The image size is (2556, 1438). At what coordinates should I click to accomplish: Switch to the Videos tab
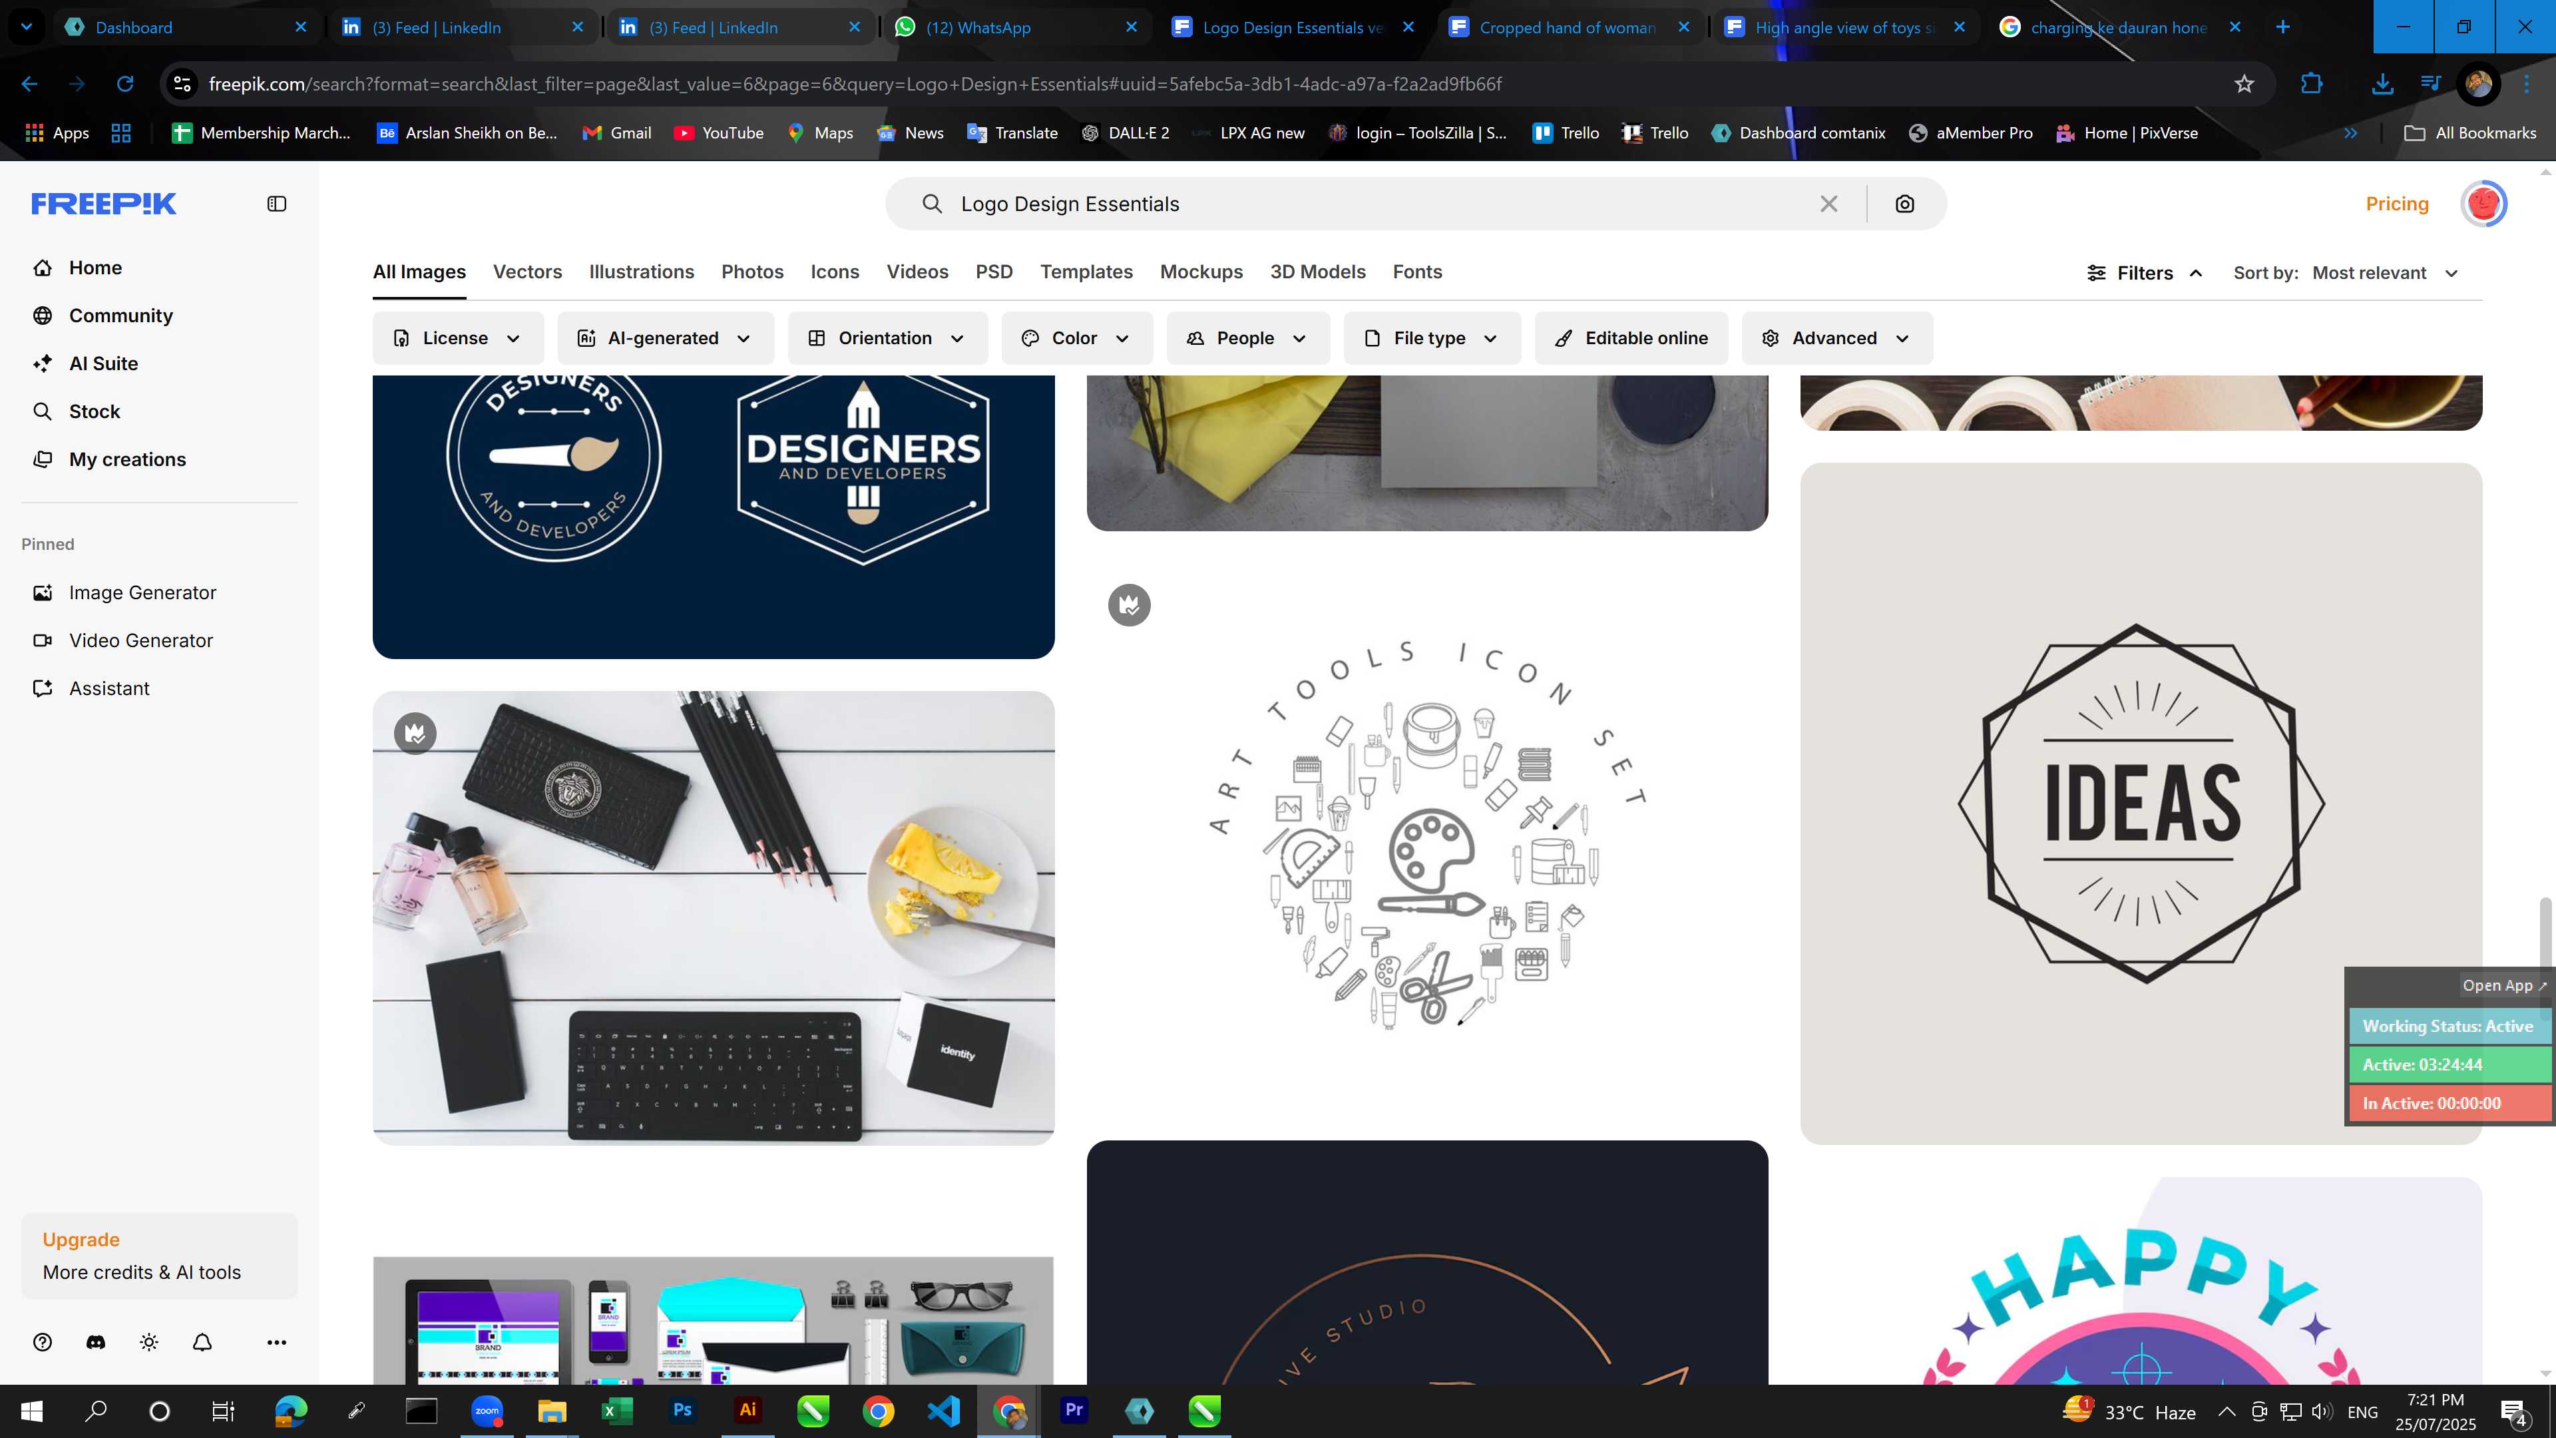[x=917, y=272]
